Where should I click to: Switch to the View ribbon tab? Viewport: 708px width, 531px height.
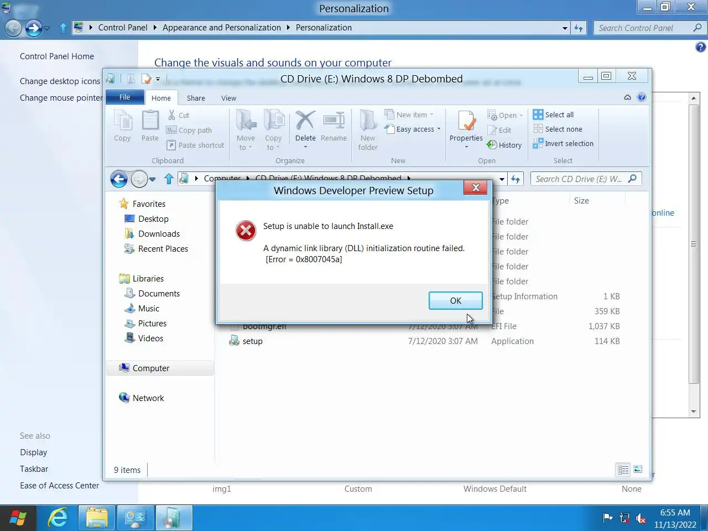coord(228,98)
